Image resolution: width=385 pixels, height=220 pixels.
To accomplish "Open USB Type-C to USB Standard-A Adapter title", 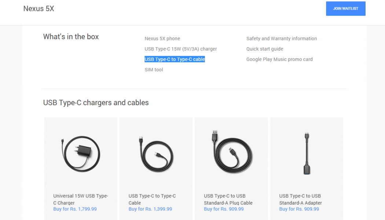I will coord(300,199).
